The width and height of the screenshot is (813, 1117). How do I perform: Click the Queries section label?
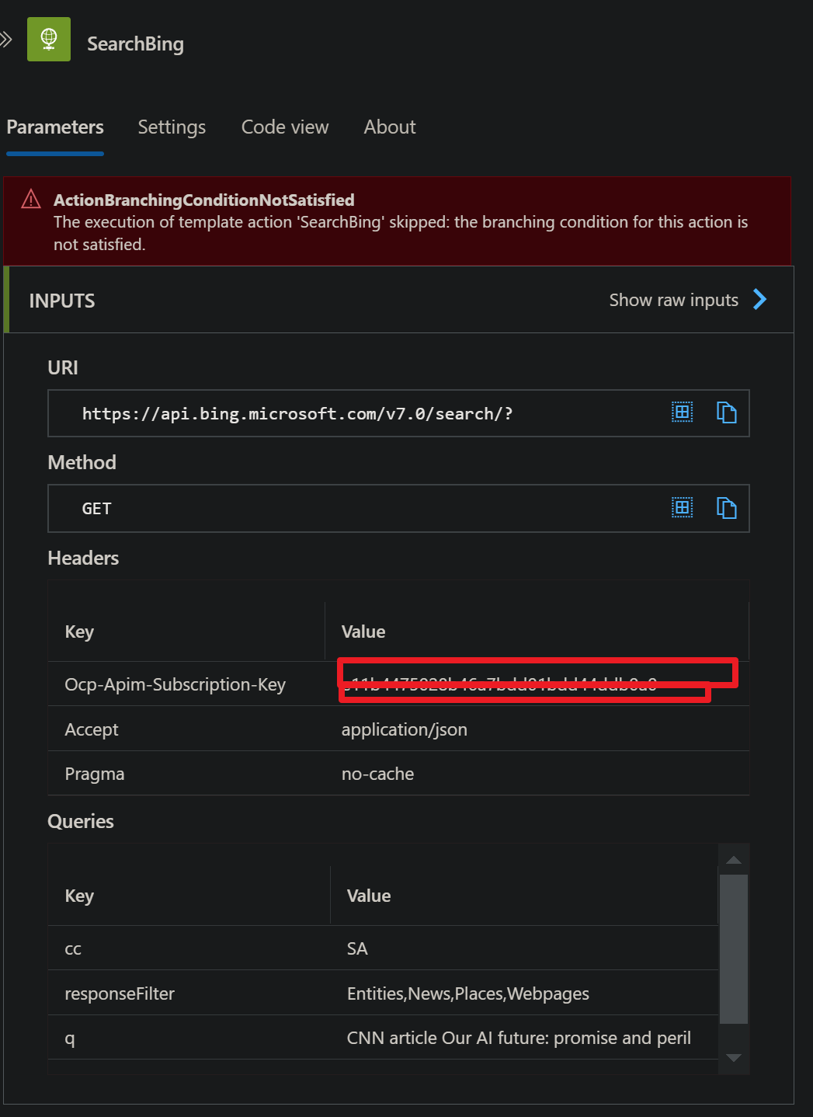[81, 821]
